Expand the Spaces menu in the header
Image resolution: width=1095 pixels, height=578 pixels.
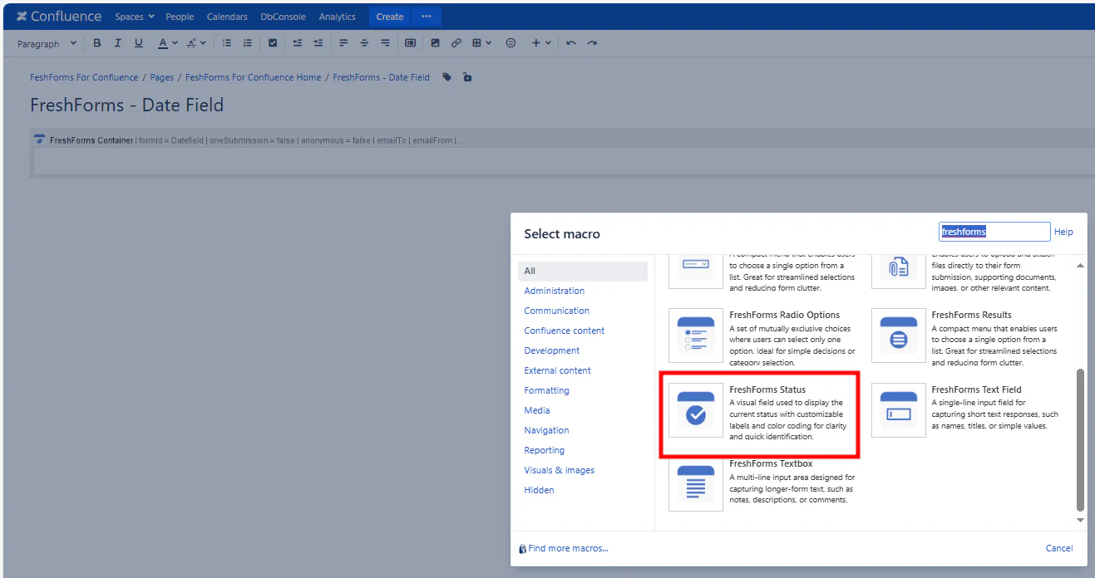tap(135, 17)
